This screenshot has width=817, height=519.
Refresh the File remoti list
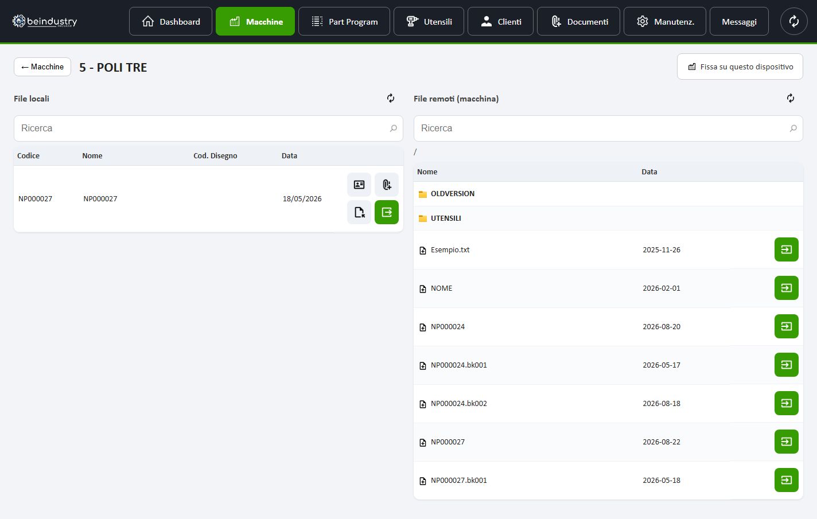tap(791, 98)
